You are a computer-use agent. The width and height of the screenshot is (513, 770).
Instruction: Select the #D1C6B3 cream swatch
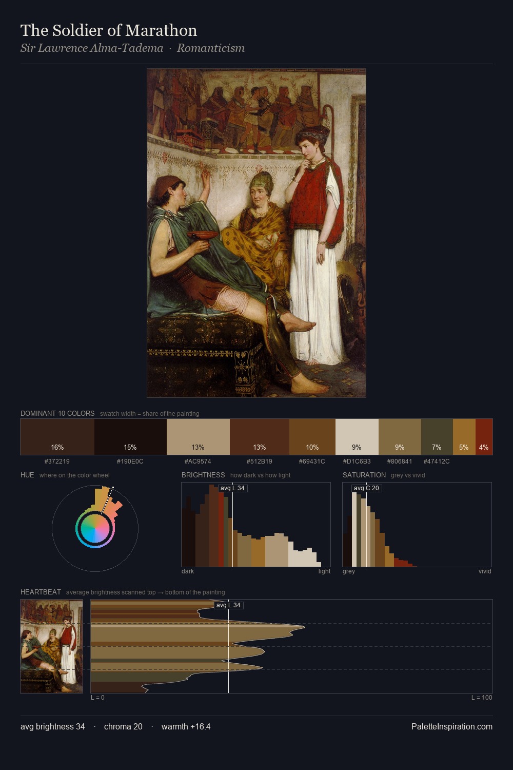click(357, 437)
